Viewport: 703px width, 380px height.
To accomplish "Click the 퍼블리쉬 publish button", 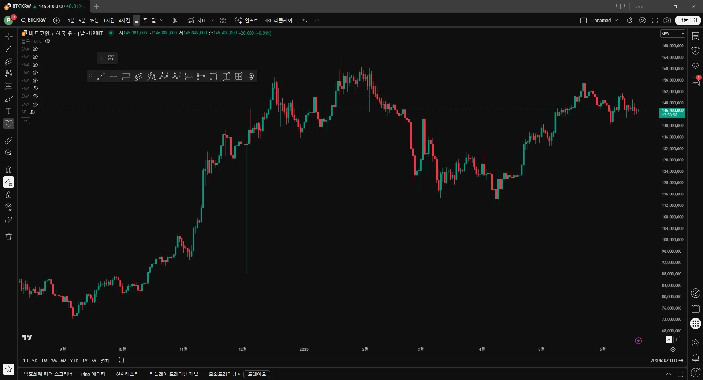I will coord(688,20).
